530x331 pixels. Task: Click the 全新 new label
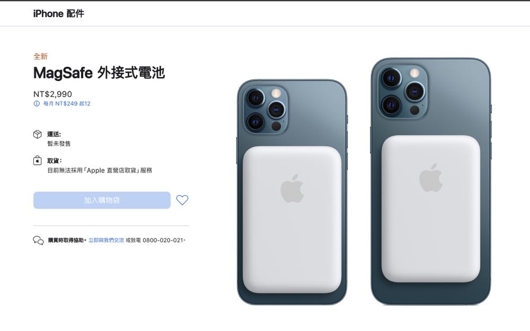(x=40, y=57)
